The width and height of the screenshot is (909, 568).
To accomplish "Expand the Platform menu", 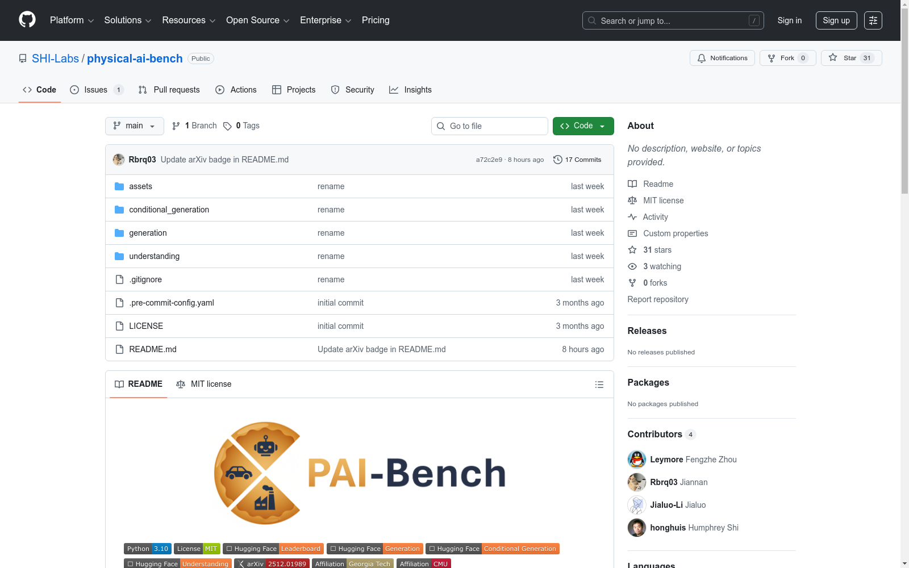I will (72, 20).
